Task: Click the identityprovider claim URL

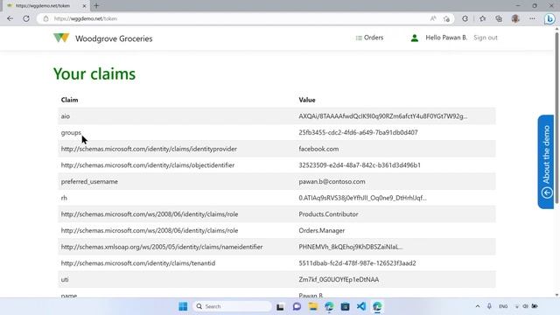Action: coord(149,149)
